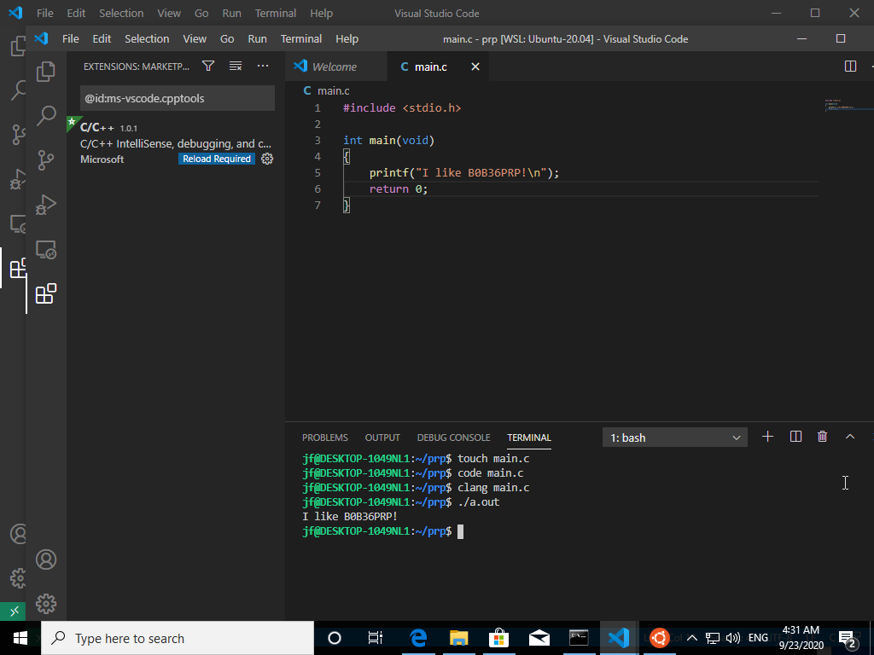The image size is (874, 655).
Task: Switch to the Welcome editor tab
Action: click(x=334, y=67)
